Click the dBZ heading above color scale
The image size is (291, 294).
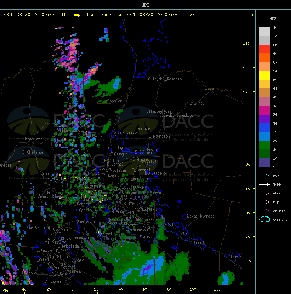pyautogui.click(x=273, y=19)
